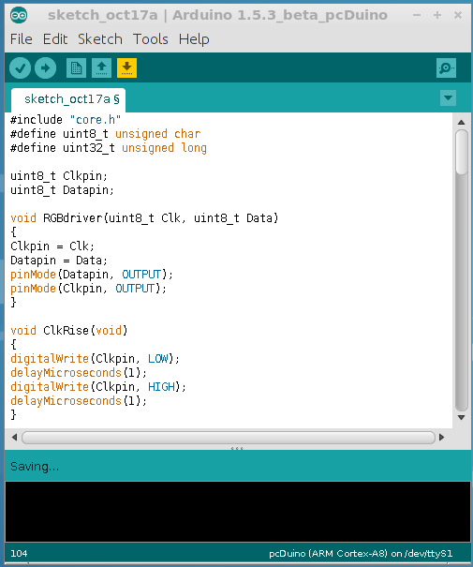Save the sketch with yellow Save icon
This screenshot has height=567, width=473.
coord(126,68)
